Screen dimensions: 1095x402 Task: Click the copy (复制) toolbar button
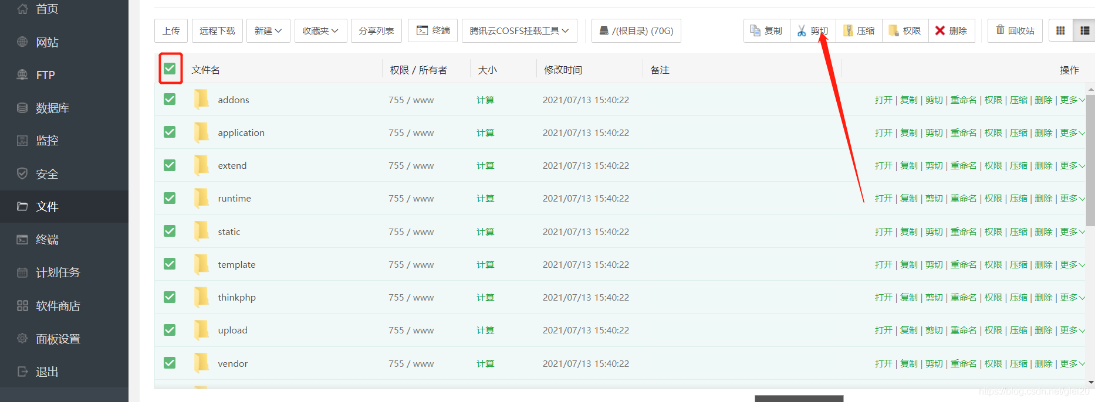[766, 30]
